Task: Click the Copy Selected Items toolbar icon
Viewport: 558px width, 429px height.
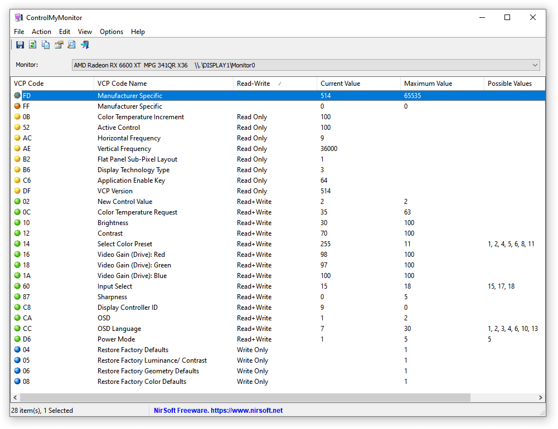Action: tap(45, 45)
